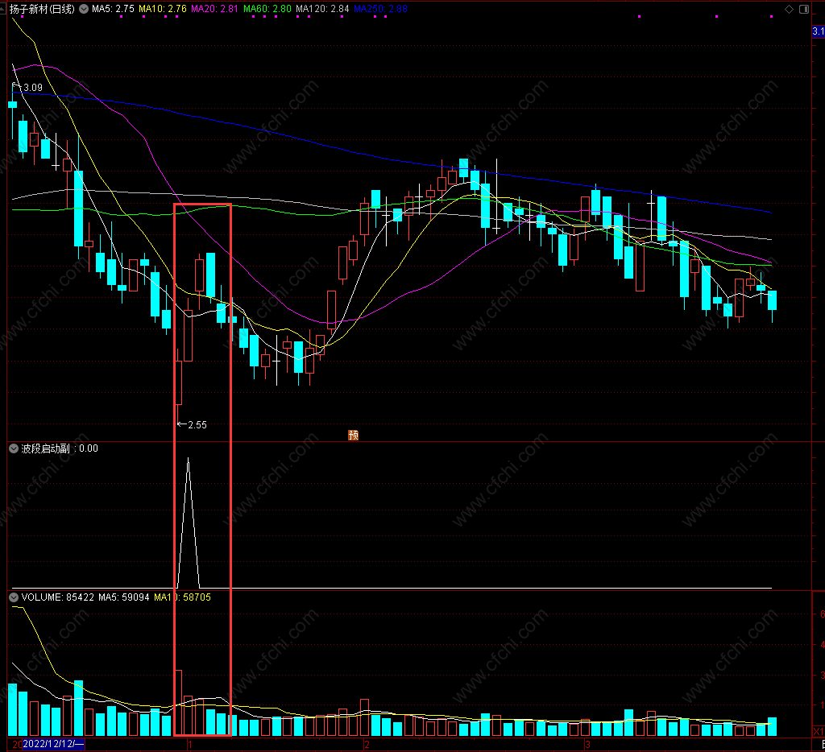
Task: Click the MA120: 2.84 label
Action: 322,9
